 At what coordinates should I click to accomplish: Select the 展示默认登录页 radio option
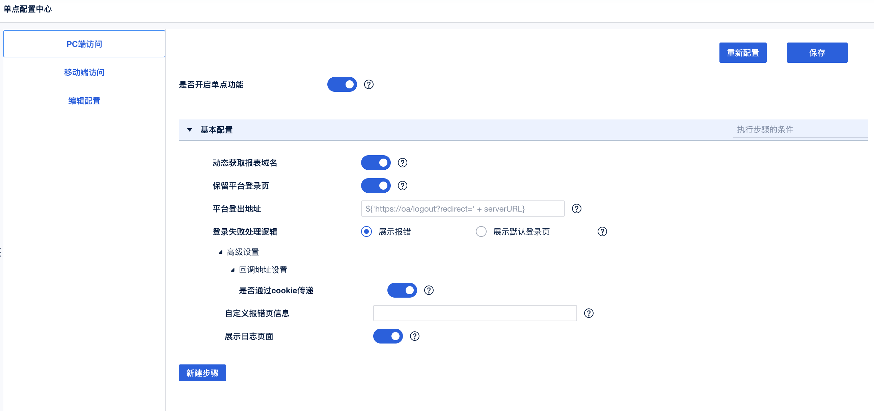481,232
